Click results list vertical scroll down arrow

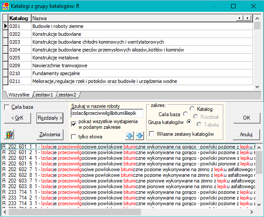pos(259,205)
